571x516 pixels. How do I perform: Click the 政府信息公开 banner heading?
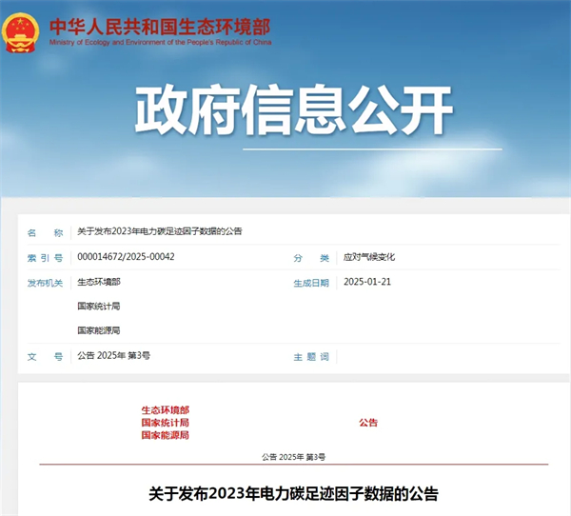coord(293,110)
